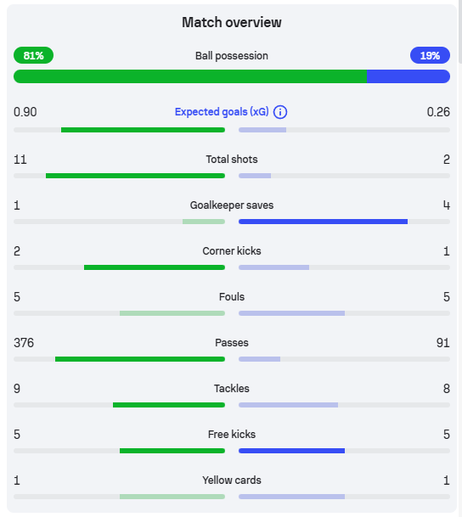
Task: Open the Expected goals (xG) link
Action: [x=222, y=112]
